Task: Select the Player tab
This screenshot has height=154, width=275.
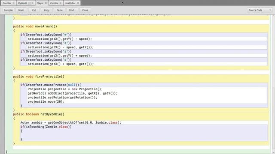Action: (40, 3)
